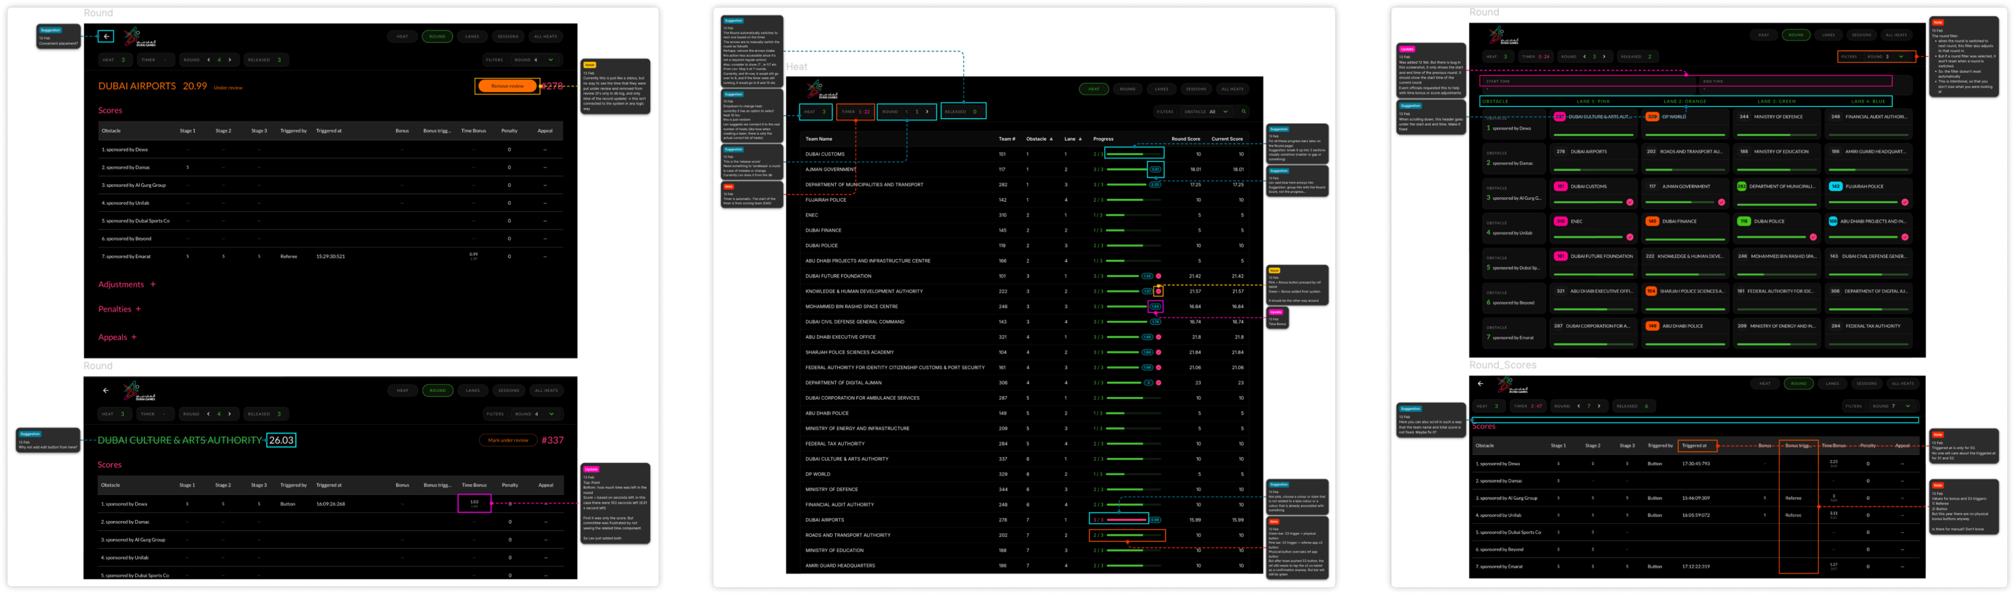2015x595 pixels.
Task: Open DP World card on lanes screen
Action: [1686, 123]
